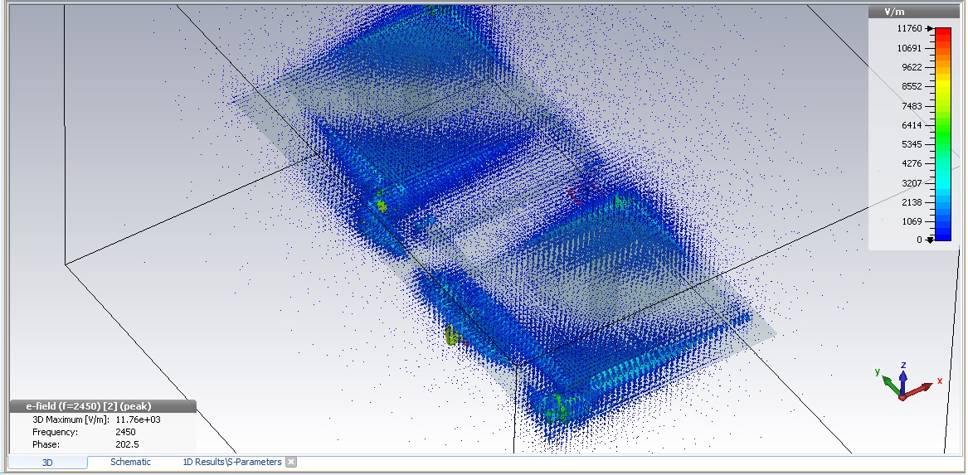
Task: Open the 1D Results\S-Parameters tab
Action: [x=231, y=462]
